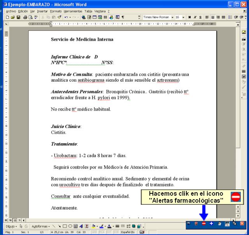Apply 3D style from drawing toolbar

(x=139, y=226)
